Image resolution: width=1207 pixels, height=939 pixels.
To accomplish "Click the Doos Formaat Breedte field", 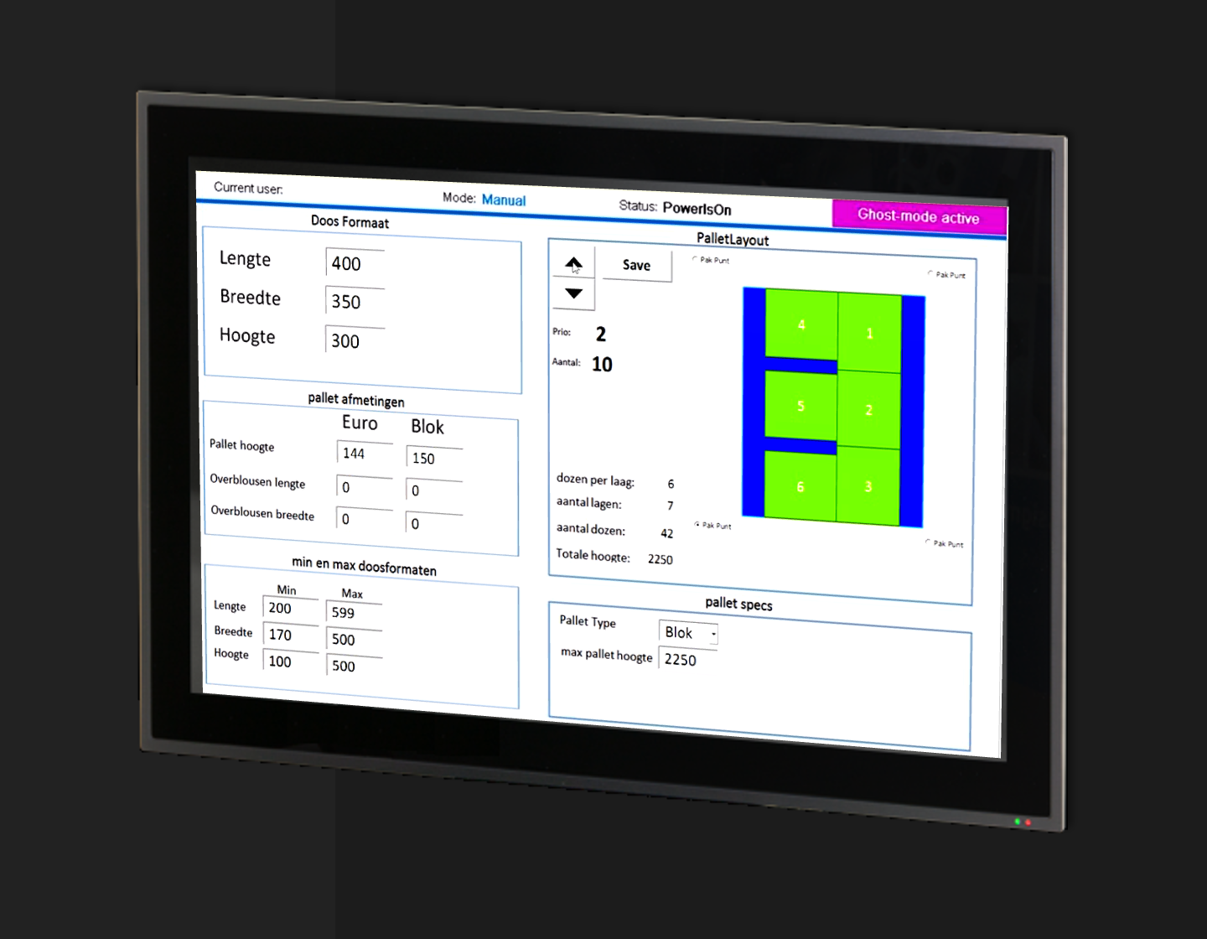I will point(355,302).
